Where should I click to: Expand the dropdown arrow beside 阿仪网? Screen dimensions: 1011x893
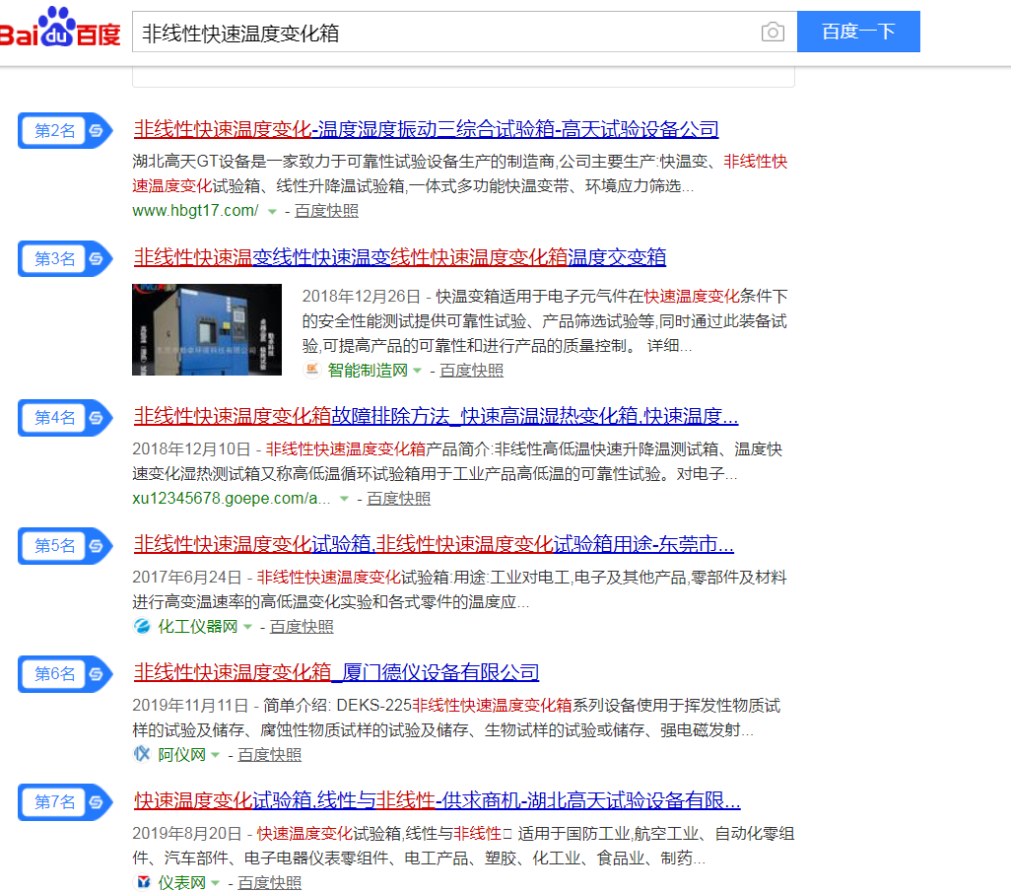point(215,756)
